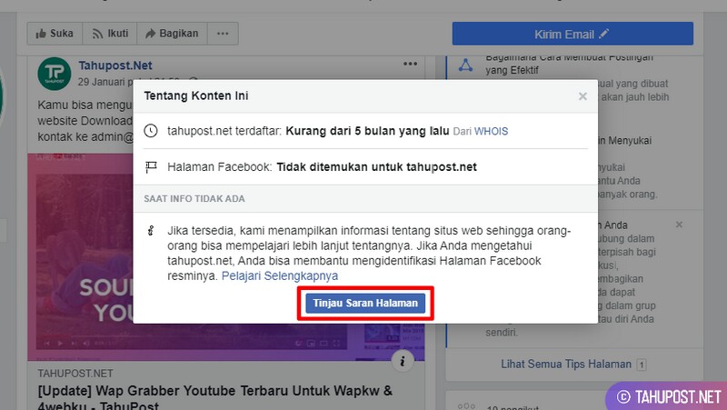Viewport: 727px width, 410px height.
Task: Close the Tentang Konten Ini dialog
Action: coord(583,96)
